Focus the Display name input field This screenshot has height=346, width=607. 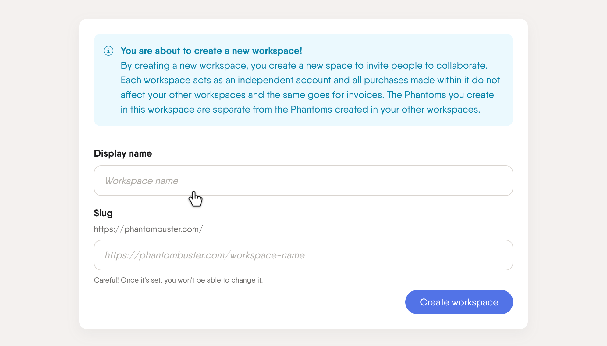coord(303,181)
